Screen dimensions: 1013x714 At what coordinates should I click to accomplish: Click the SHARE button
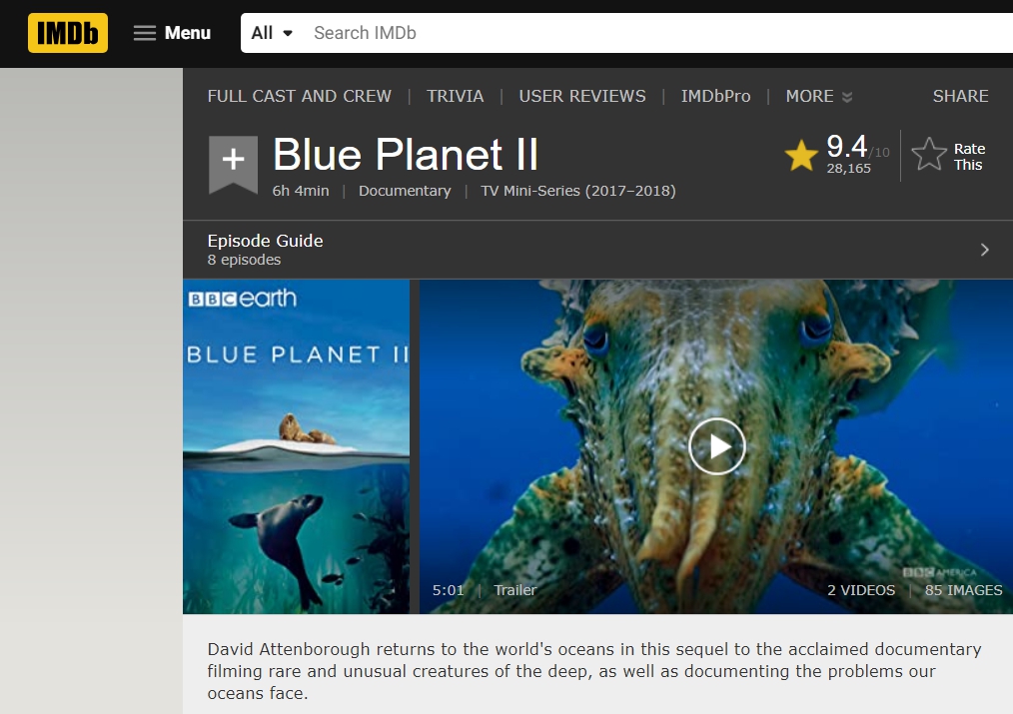pyautogui.click(x=960, y=96)
